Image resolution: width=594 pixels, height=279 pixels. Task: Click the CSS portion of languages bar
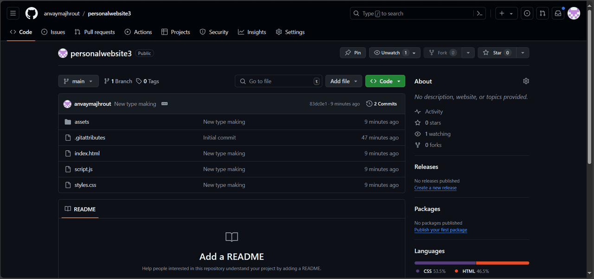445,263
